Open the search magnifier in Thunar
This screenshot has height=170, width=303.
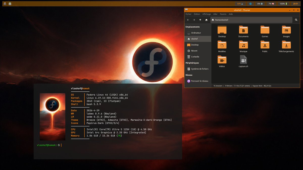pyautogui.click(x=296, y=20)
